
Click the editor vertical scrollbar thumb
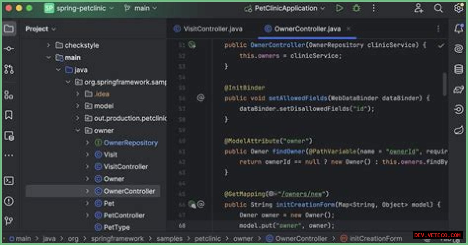(x=445, y=84)
